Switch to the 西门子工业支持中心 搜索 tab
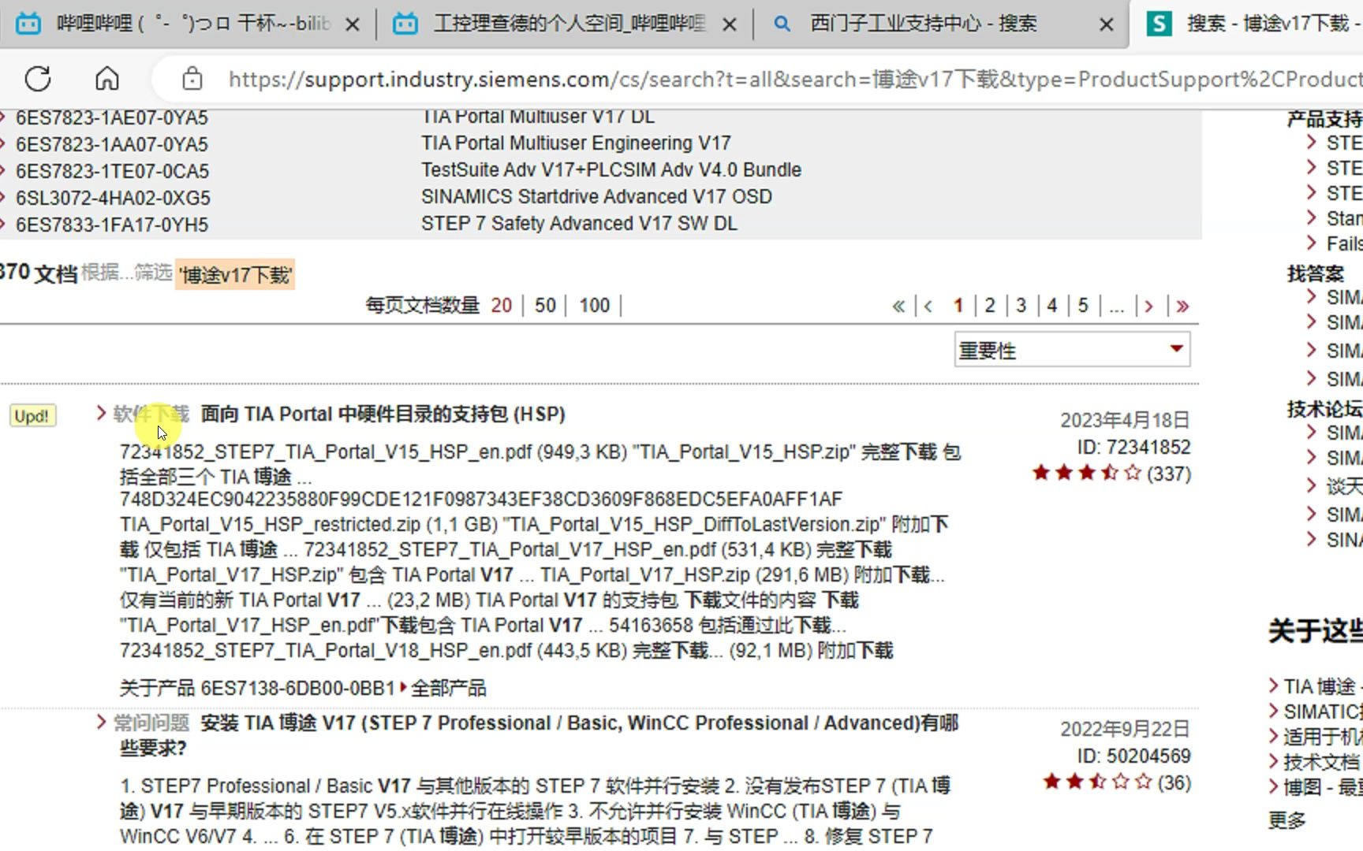This screenshot has height=851, width=1363. (x=940, y=24)
